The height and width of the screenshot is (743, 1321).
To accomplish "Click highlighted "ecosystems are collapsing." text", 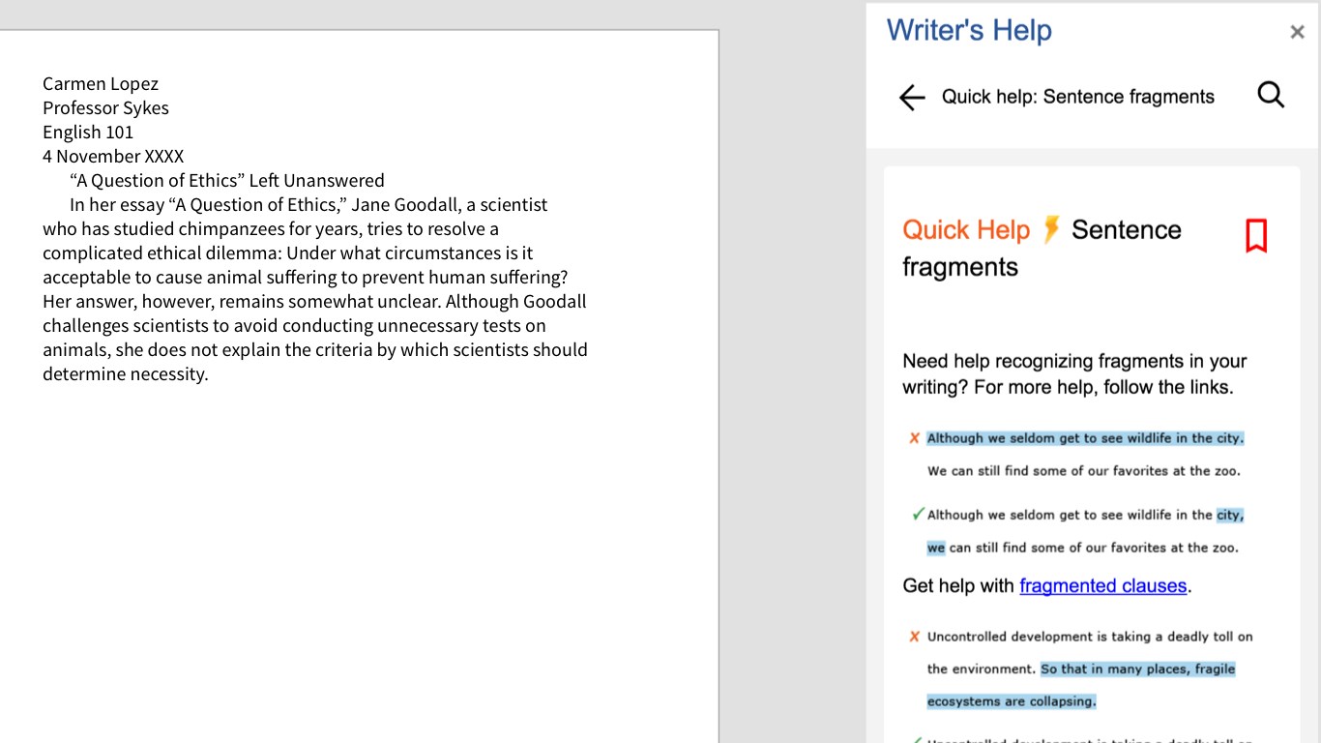I will pyautogui.click(x=1012, y=701).
